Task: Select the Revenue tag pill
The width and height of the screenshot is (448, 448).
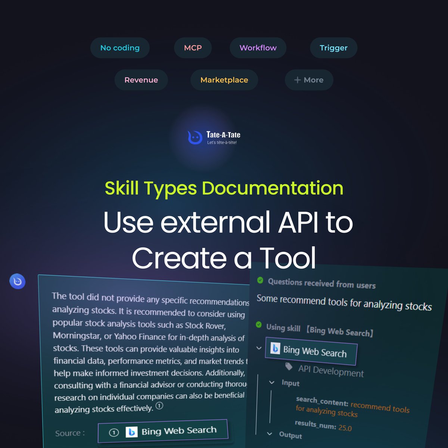Action: 141,80
